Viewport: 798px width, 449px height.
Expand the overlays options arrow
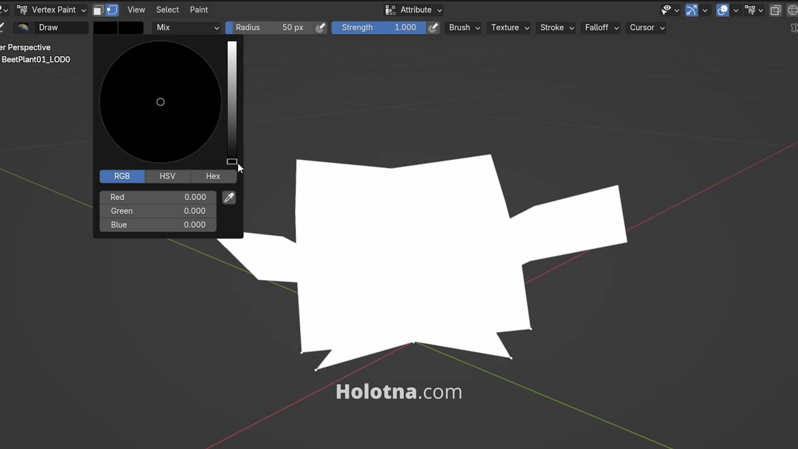pyautogui.click(x=736, y=10)
